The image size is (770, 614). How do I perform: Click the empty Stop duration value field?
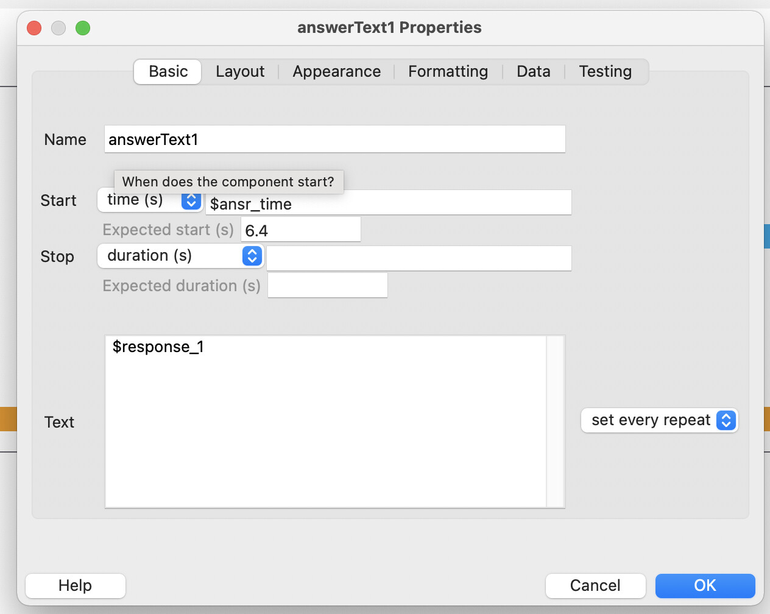pyautogui.click(x=419, y=258)
